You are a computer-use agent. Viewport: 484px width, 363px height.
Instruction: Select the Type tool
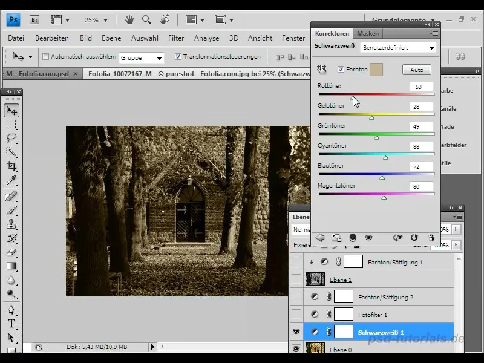click(x=11, y=324)
